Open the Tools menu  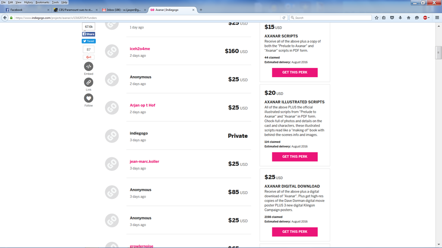[55, 2]
